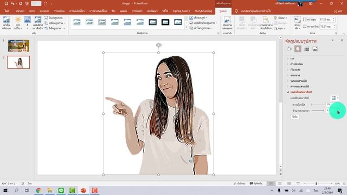Open the Insert ribbon tab
The height and width of the screenshot is (195, 347).
click(31, 11)
